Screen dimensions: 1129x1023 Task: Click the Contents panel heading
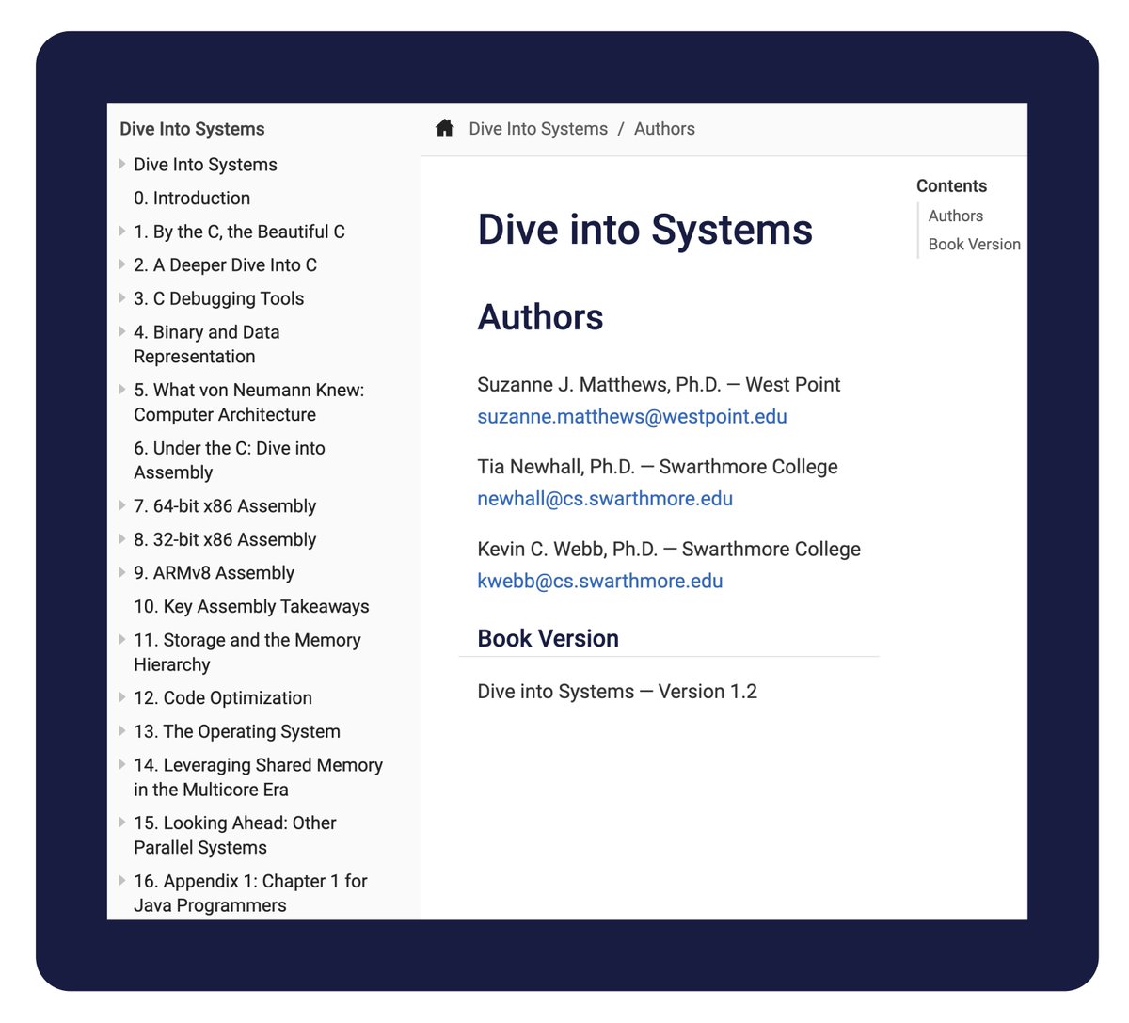coord(952,186)
